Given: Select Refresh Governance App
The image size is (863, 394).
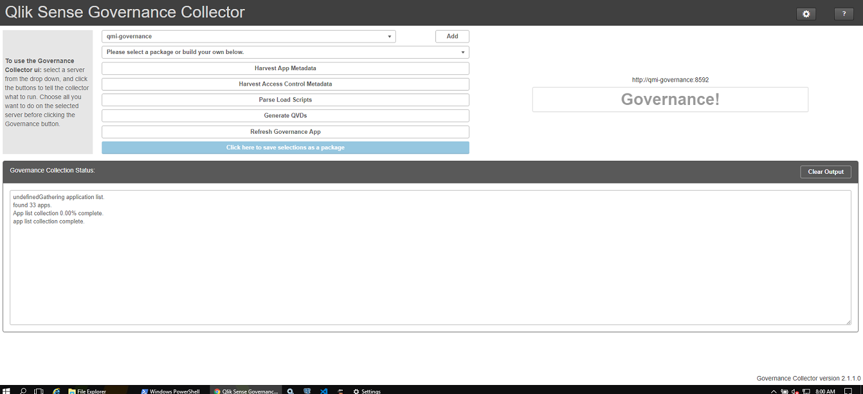Looking at the screenshot, I should pos(285,131).
